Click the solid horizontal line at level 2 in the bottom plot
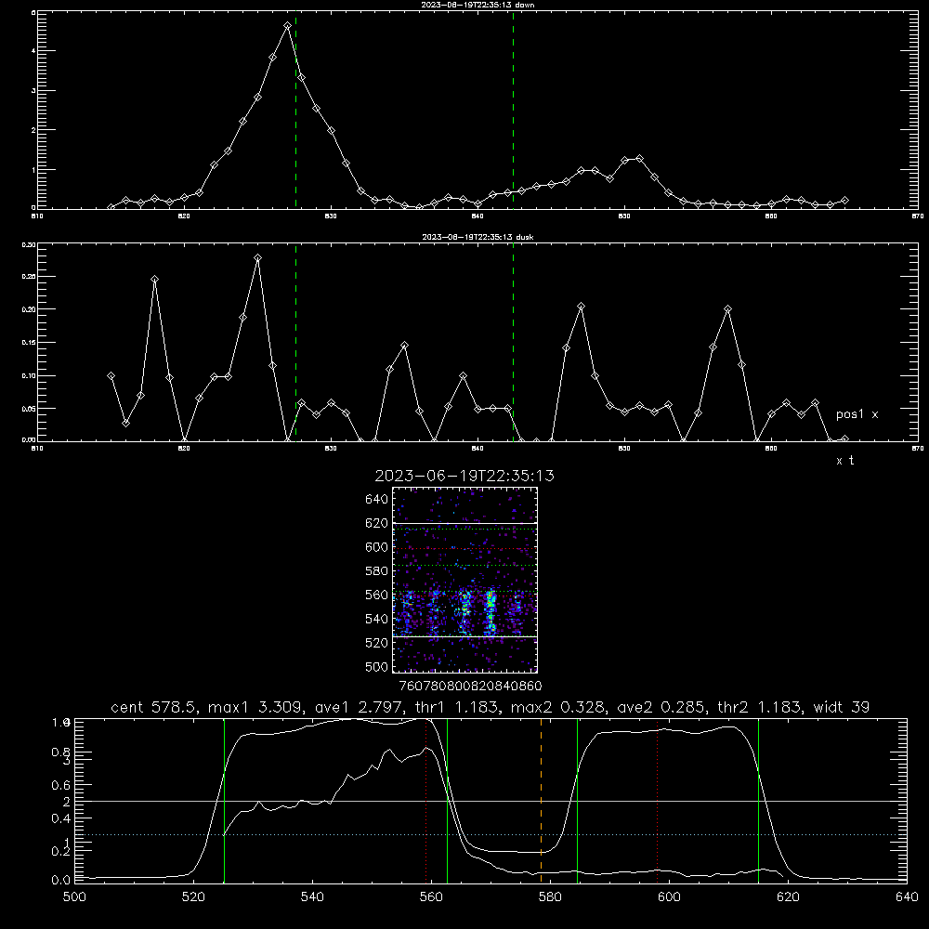The height and width of the screenshot is (929, 929). click(x=491, y=801)
